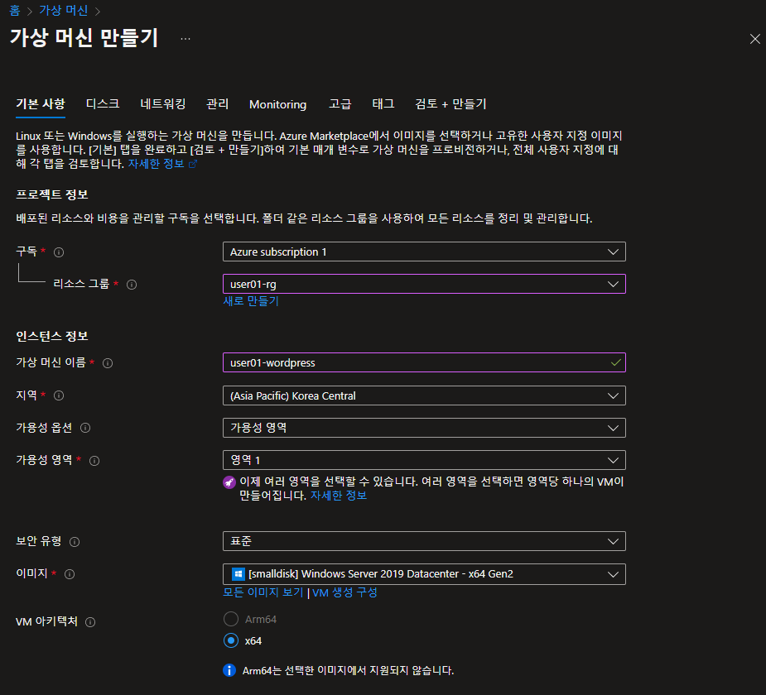
Task: Open 자세한 정보 link in zone notice
Action: coord(339,496)
